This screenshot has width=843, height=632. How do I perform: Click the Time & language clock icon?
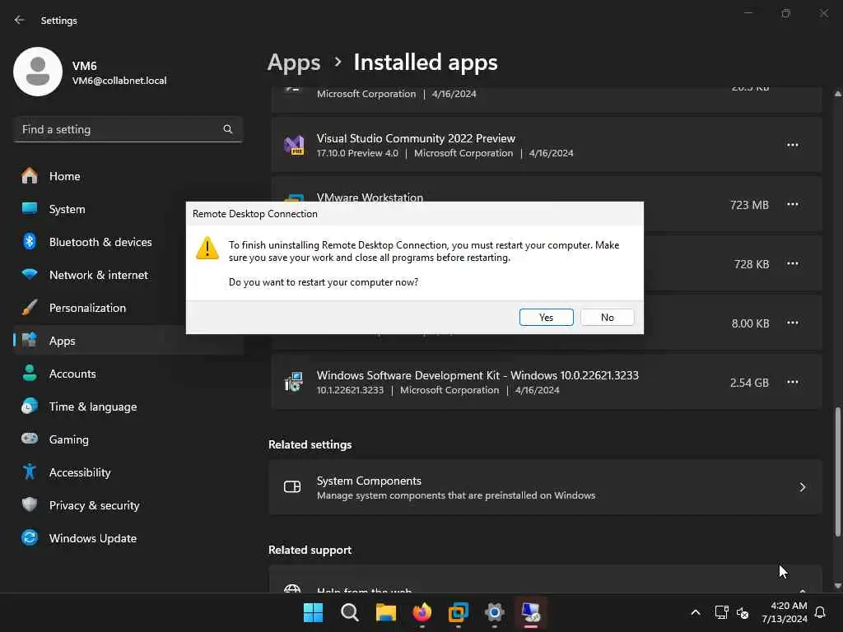30,407
